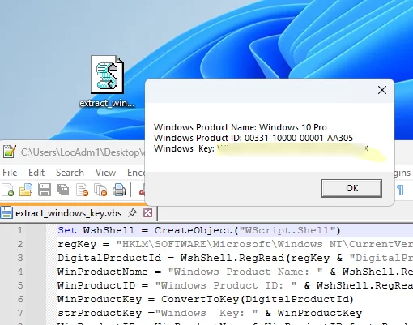Open the extract_win... script on desktop
The height and width of the screenshot is (325, 413).
click(107, 81)
